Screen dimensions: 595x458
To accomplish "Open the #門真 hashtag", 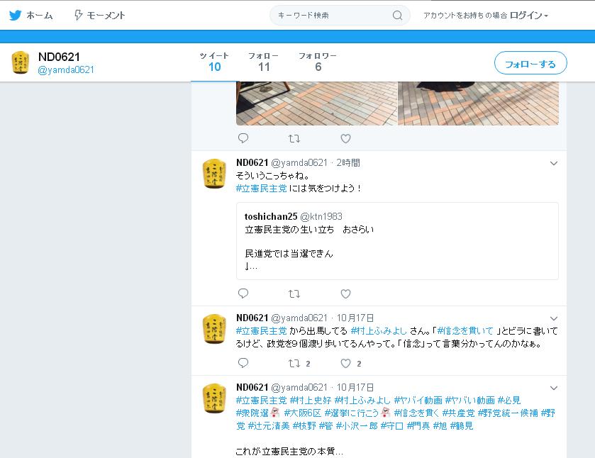I will pos(418,426).
